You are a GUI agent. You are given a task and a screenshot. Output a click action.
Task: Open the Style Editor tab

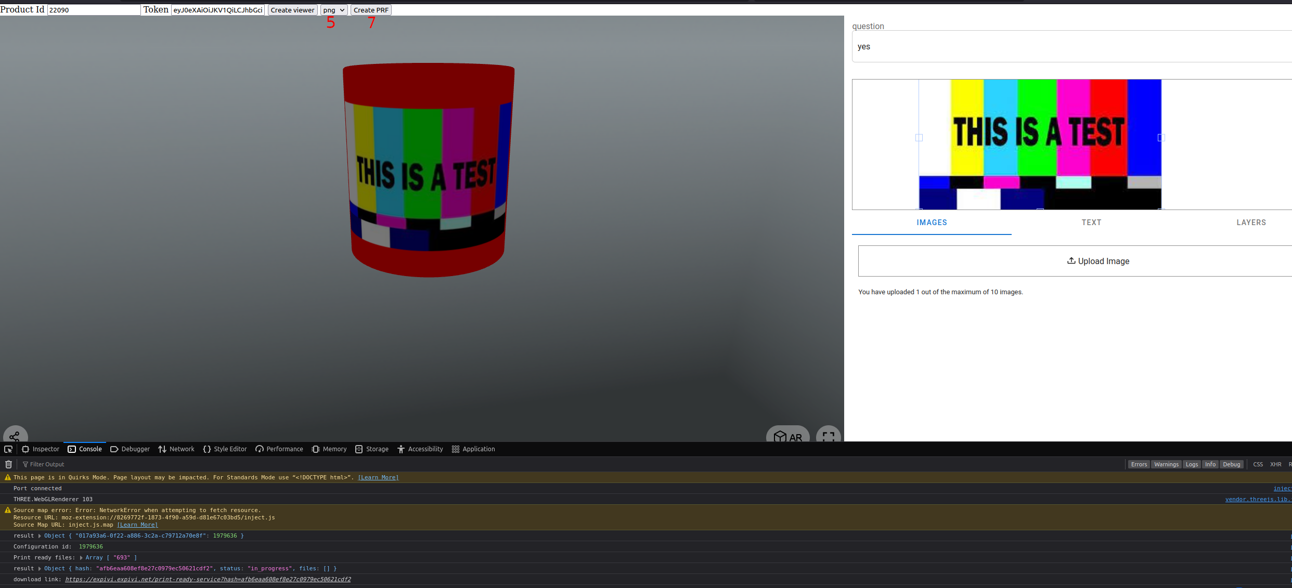(x=225, y=449)
